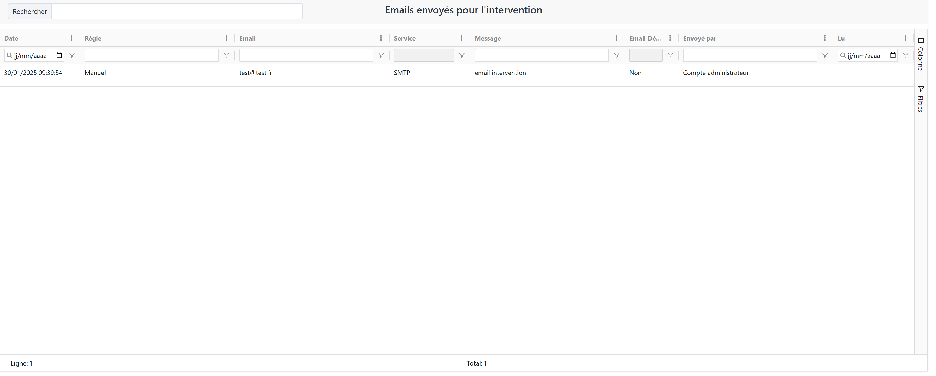Click the Lu column filter funnel

(x=905, y=56)
